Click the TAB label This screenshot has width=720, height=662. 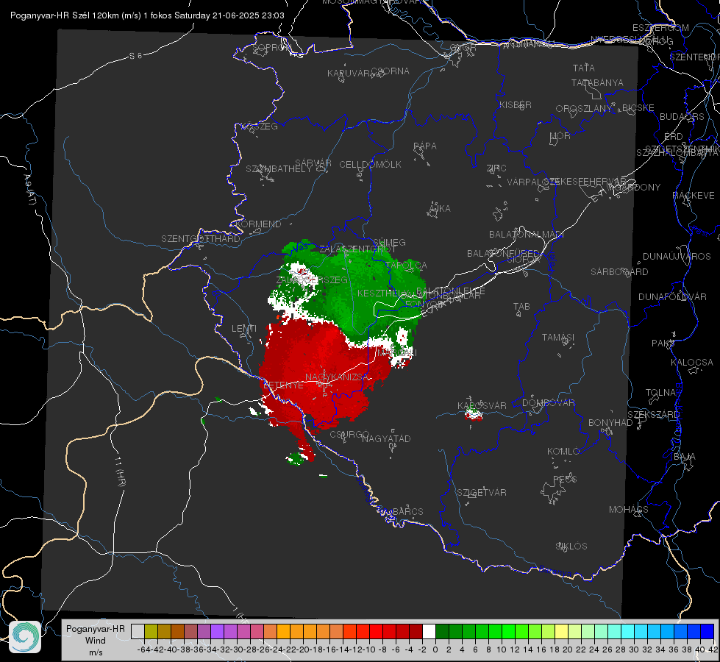point(521,307)
